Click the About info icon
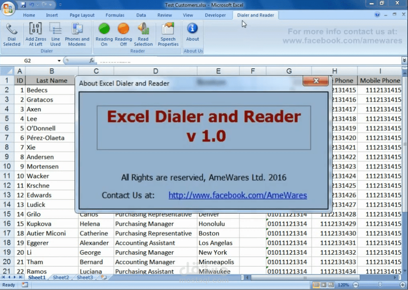This screenshot has height=290, width=408. tap(192, 29)
